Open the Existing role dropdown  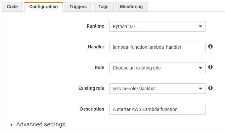157,89
